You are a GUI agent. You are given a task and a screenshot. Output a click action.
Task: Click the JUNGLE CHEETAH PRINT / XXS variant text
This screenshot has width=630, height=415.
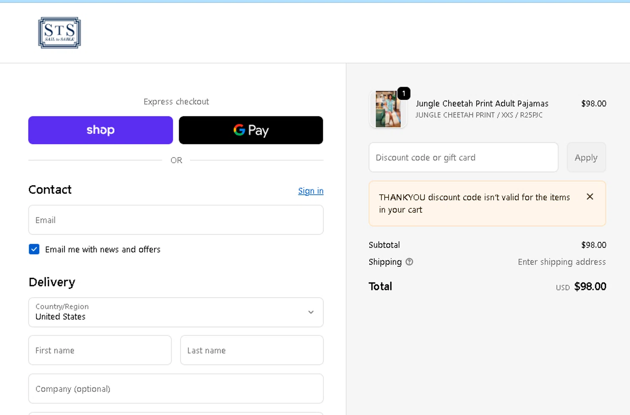click(479, 115)
